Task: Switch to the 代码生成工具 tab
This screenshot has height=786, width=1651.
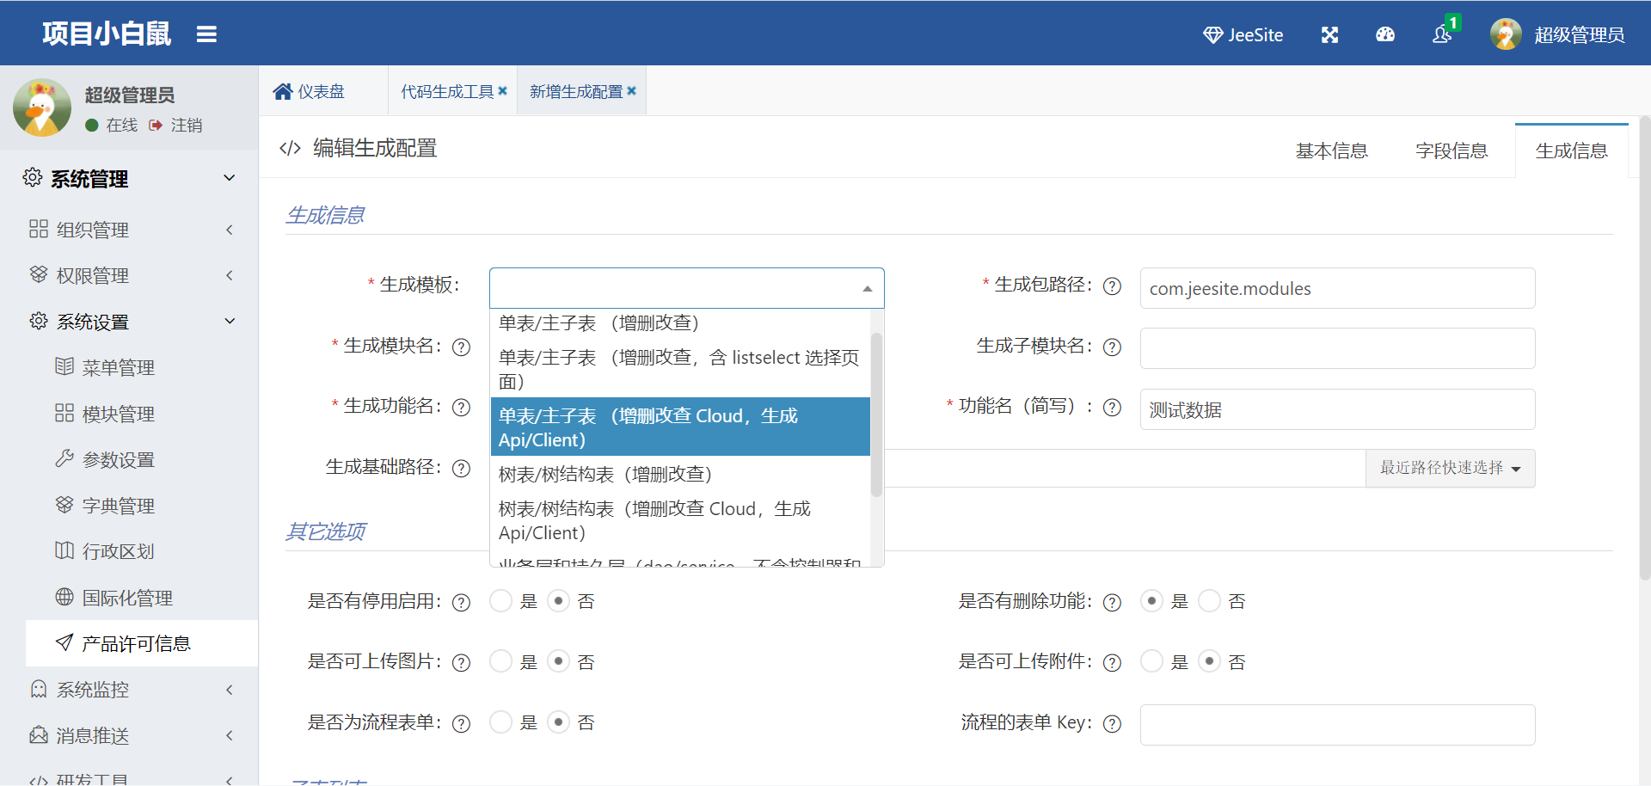Action: coord(447,91)
